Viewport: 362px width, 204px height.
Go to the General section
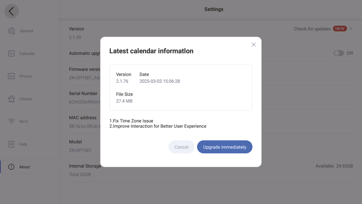tap(27, 31)
